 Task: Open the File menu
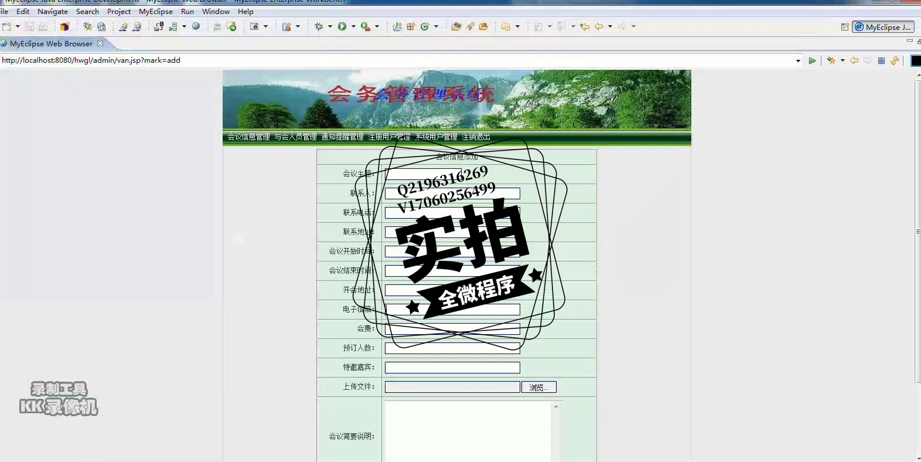coord(4,12)
